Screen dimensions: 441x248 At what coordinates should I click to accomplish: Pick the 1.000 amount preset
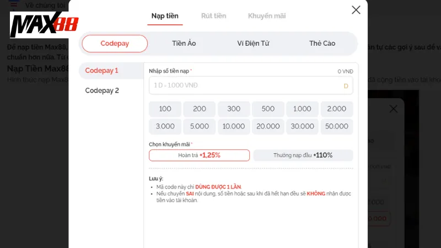302,109
